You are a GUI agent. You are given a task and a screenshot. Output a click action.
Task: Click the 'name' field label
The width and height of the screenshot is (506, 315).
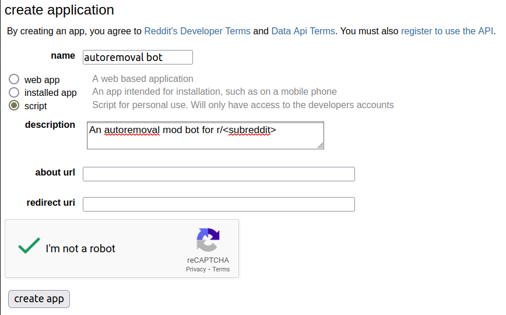click(x=63, y=56)
